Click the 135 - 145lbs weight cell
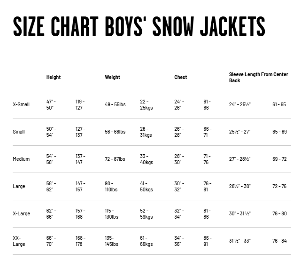The height and width of the screenshot is (268, 301). tap(112, 241)
